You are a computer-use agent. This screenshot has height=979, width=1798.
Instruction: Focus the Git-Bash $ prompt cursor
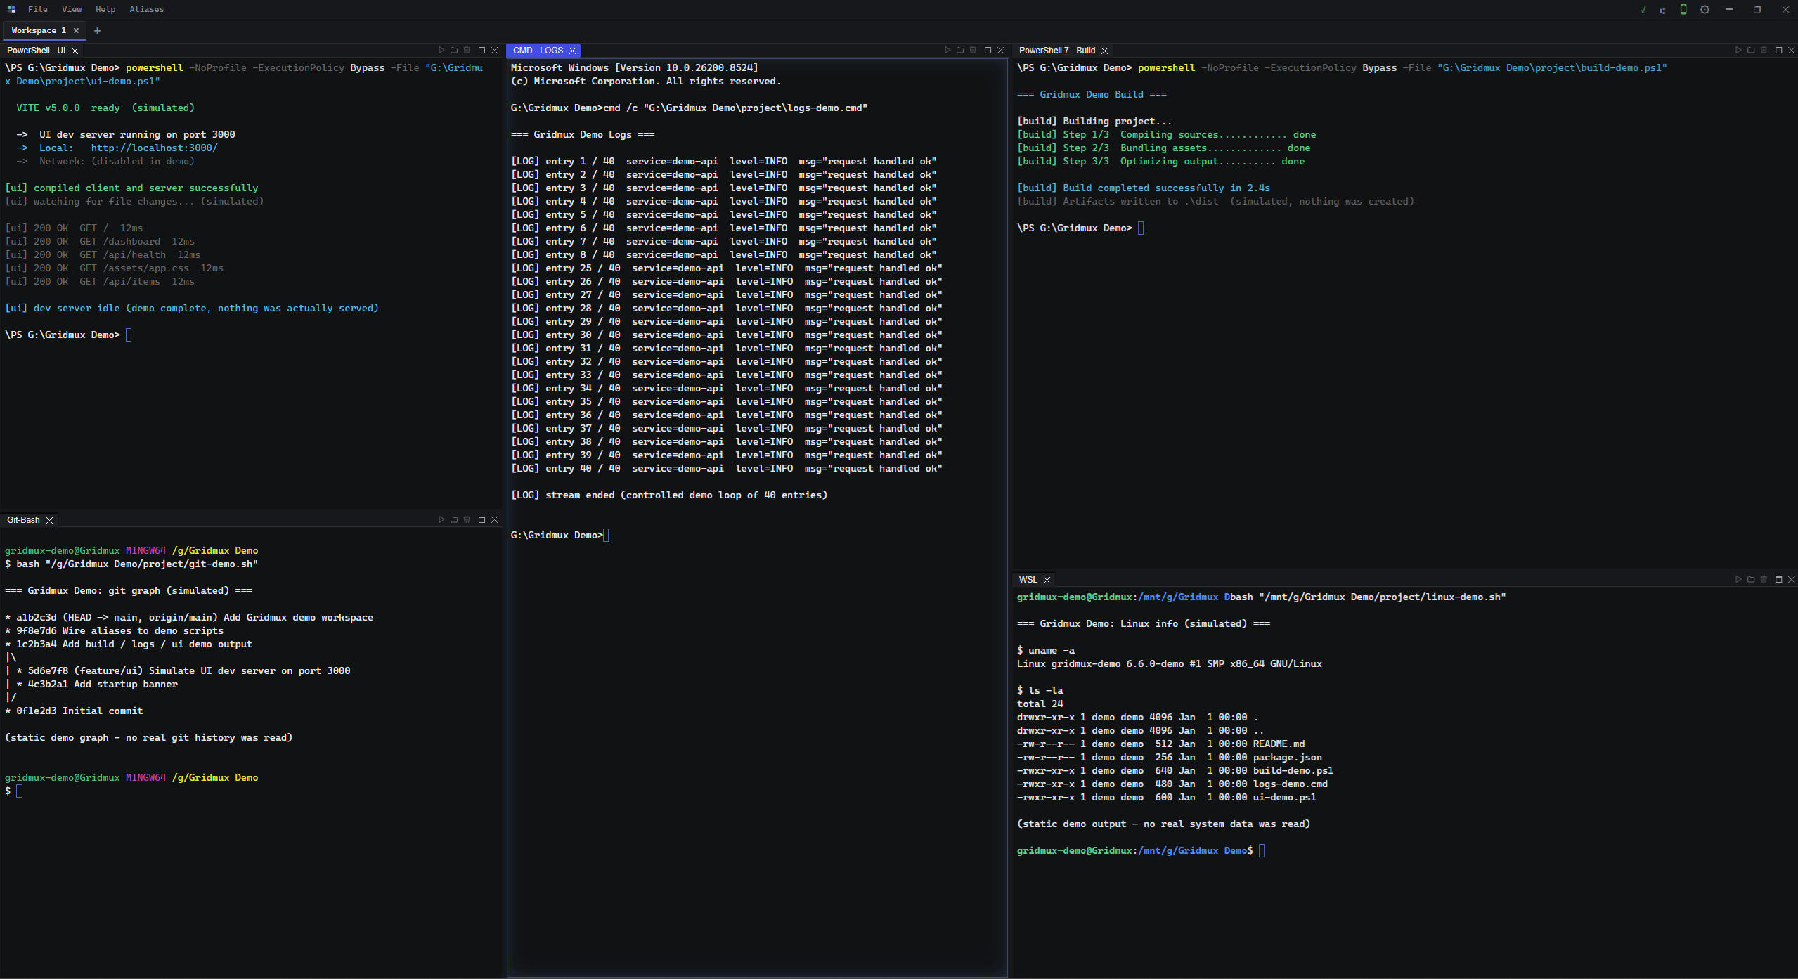pos(20,791)
